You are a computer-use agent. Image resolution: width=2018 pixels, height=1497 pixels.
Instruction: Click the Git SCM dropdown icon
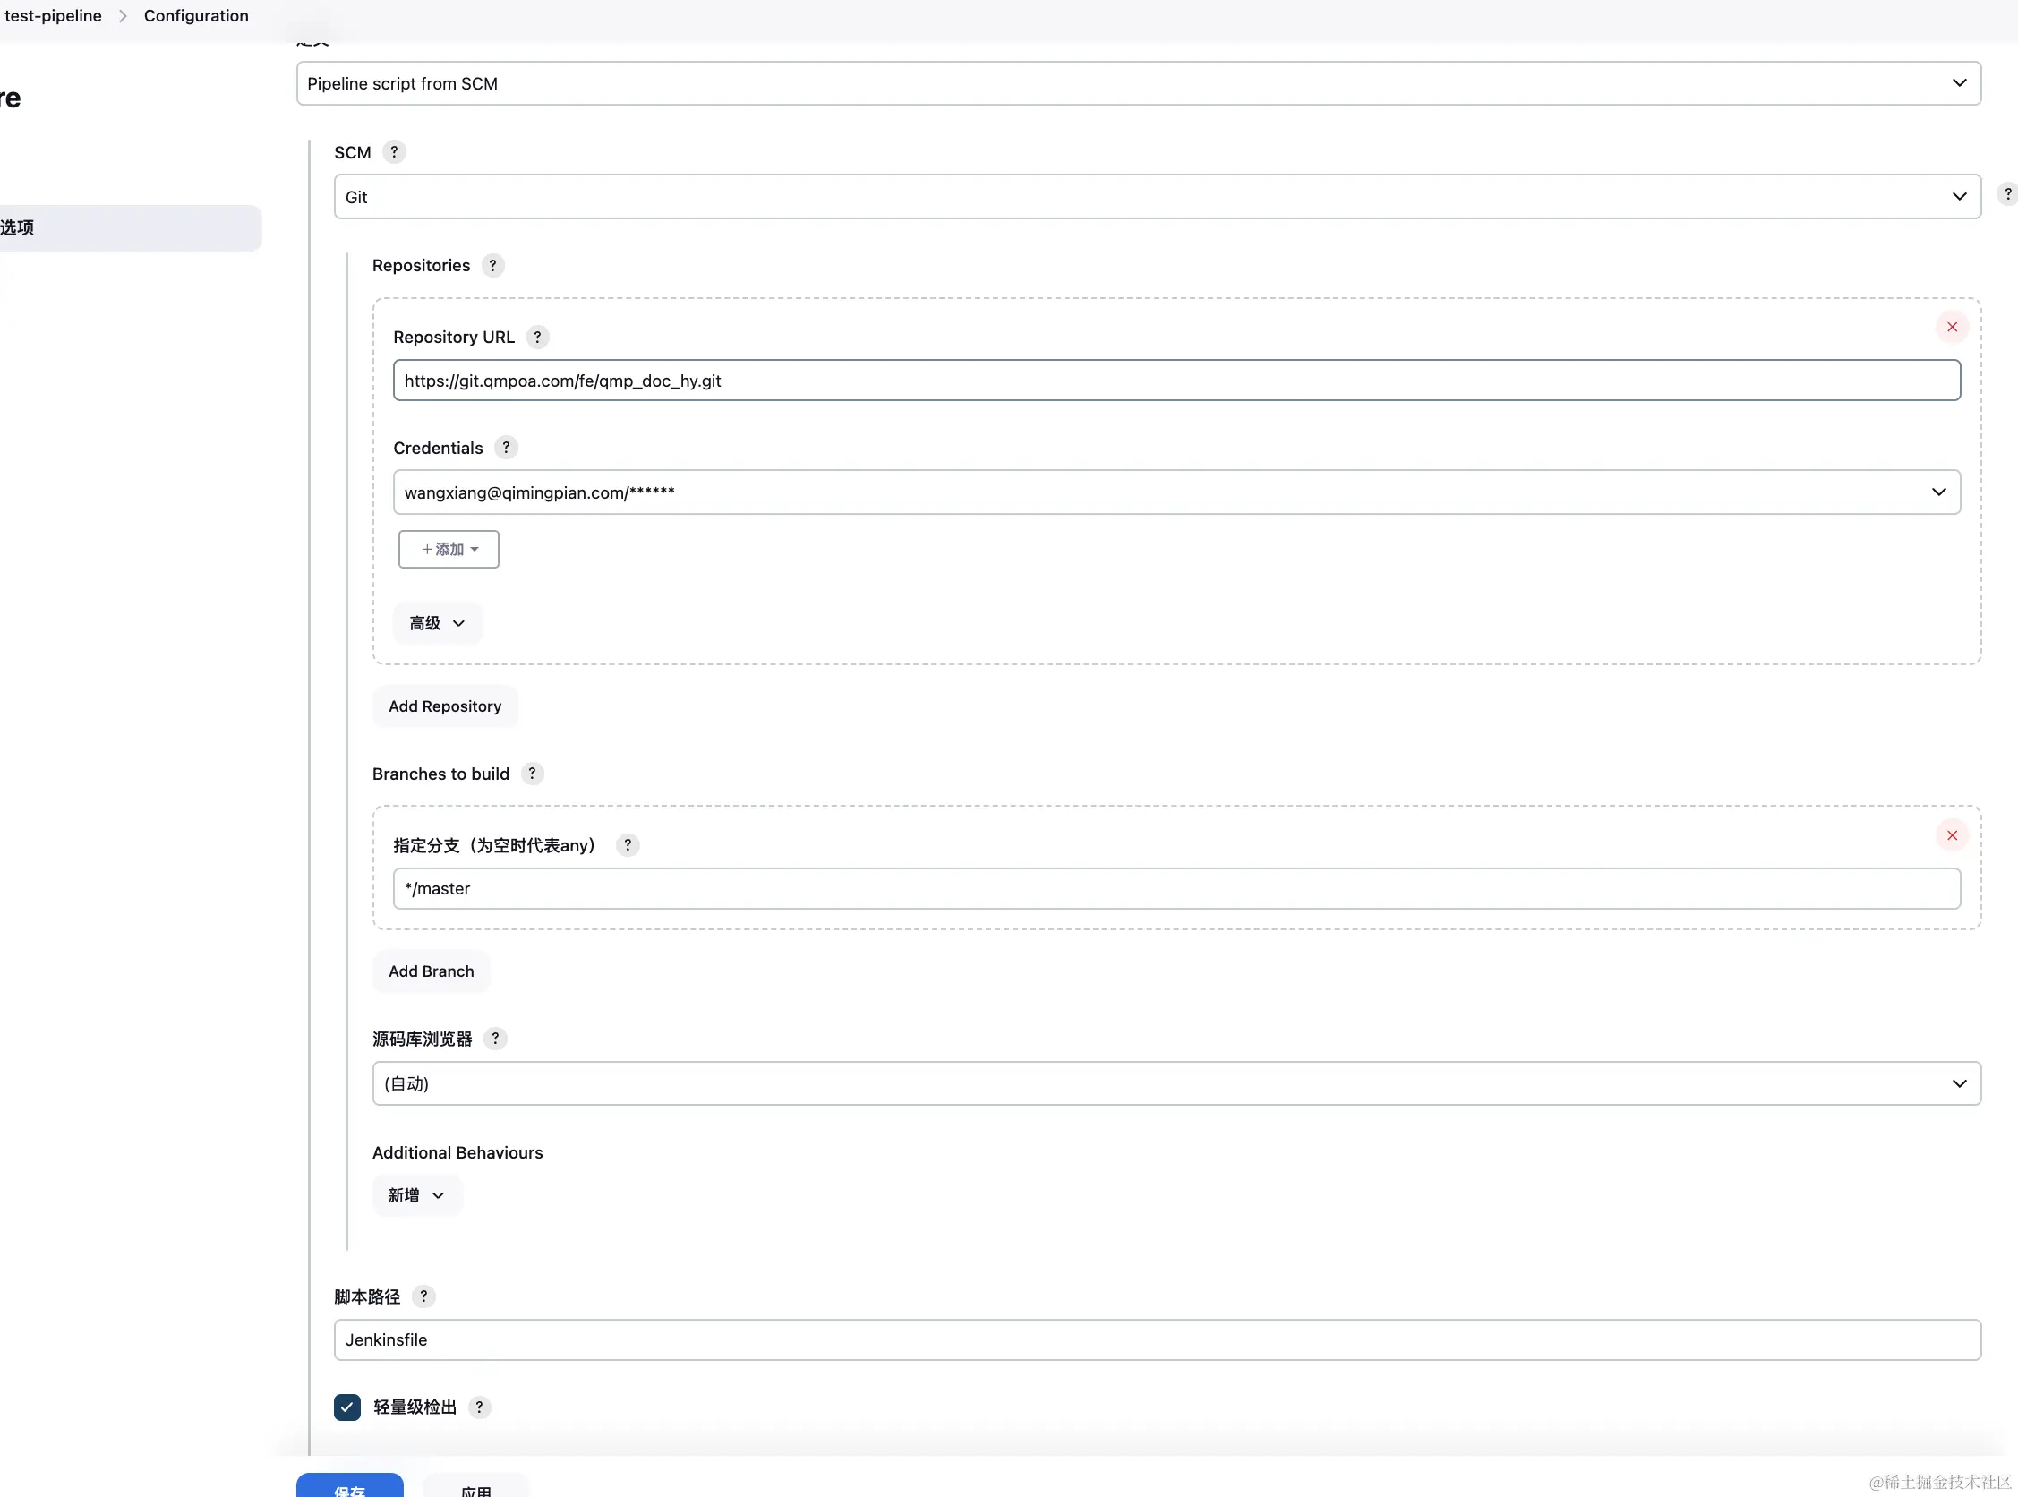[1960, 195]
